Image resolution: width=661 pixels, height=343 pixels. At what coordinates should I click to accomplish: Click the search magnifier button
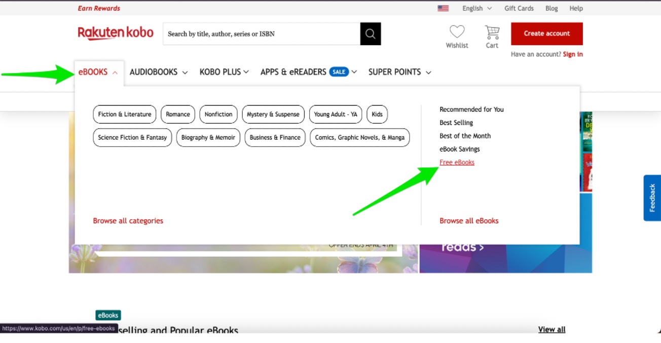[371, 33]
